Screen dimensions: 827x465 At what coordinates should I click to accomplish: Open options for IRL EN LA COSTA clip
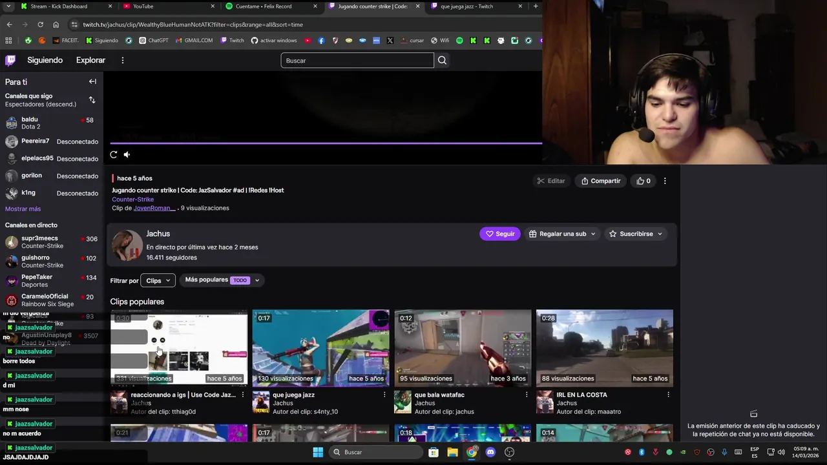668,395
